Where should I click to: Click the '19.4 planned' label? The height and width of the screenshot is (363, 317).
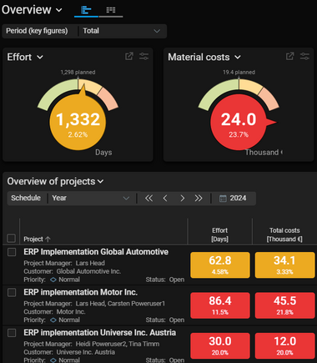click(239, 73)
